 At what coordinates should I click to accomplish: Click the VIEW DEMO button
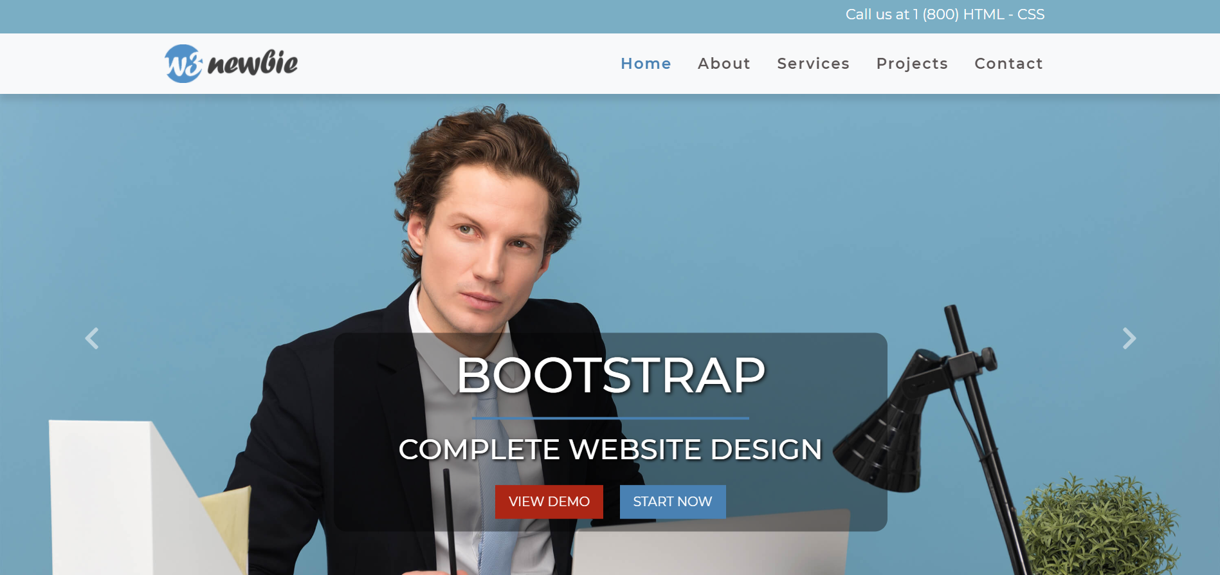tap(549, 502)
